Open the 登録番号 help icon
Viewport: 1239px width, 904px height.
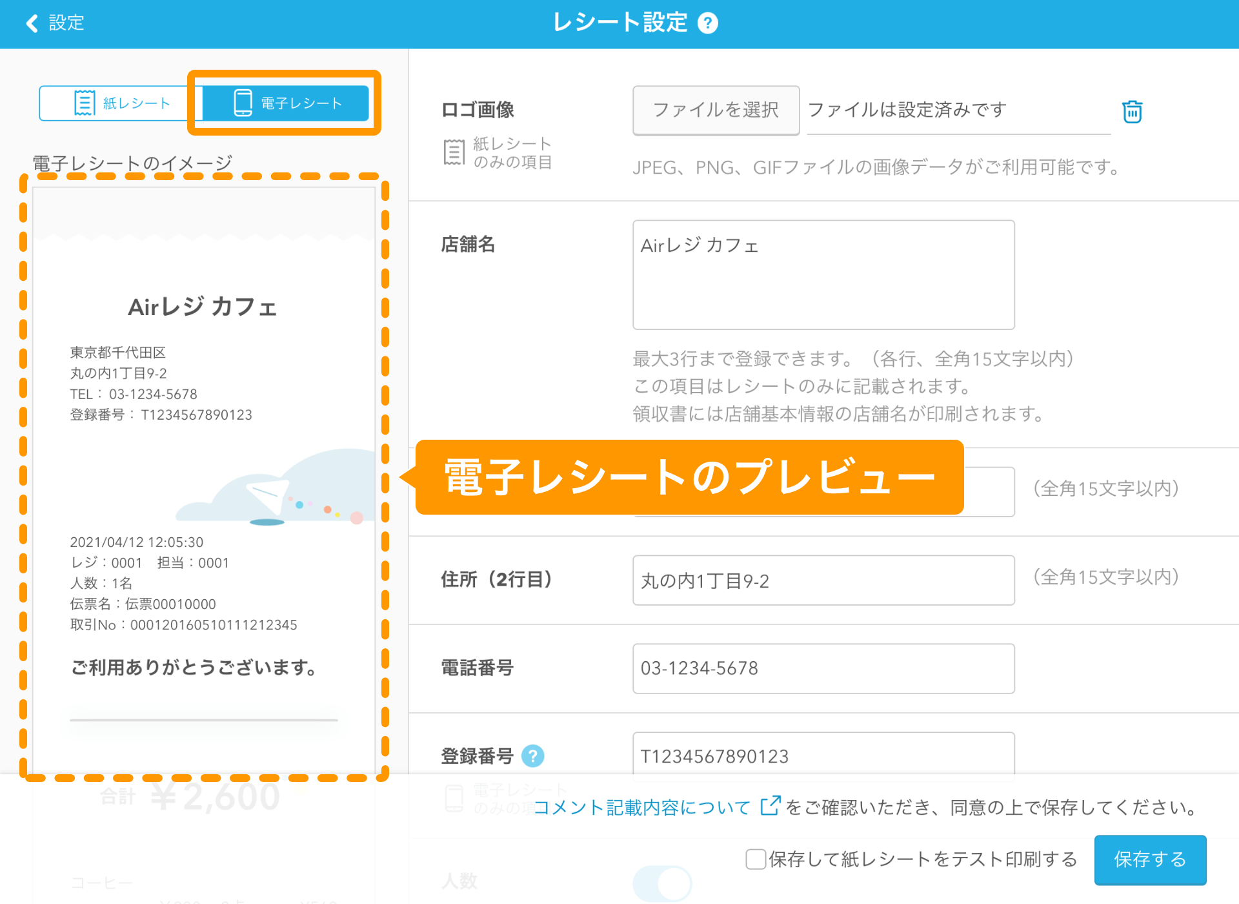(x=532, y=755)
